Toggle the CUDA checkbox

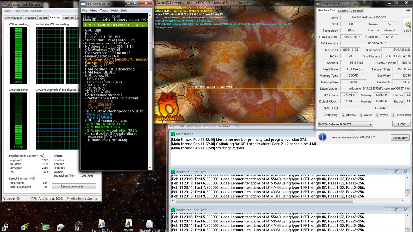(x=361, y=115)
